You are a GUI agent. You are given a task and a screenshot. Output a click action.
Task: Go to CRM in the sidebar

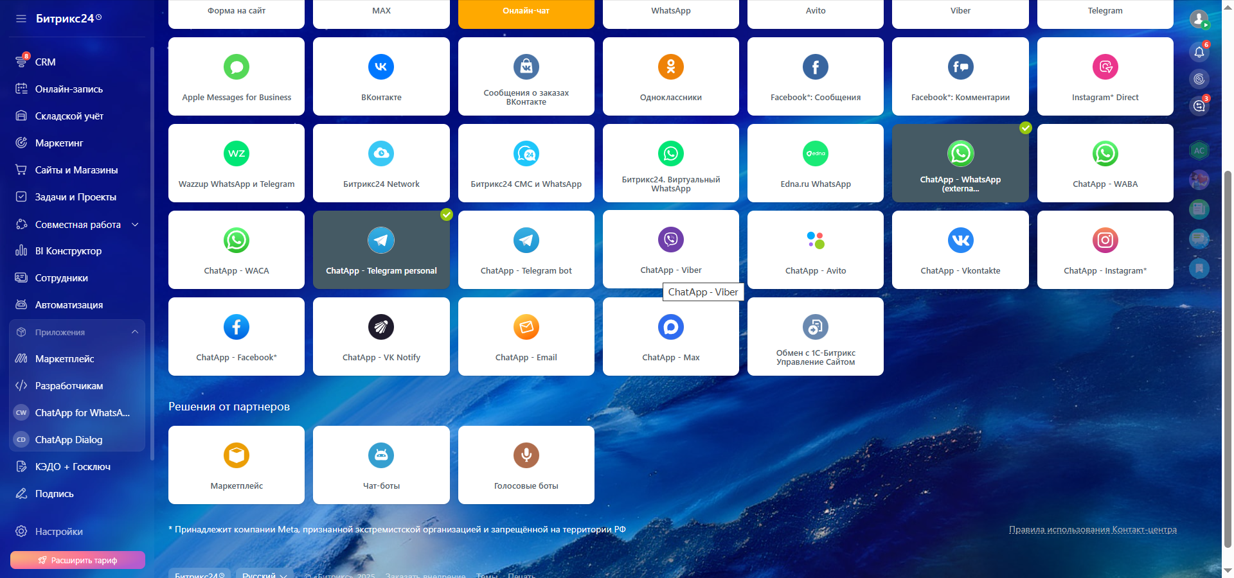(45, 62)
